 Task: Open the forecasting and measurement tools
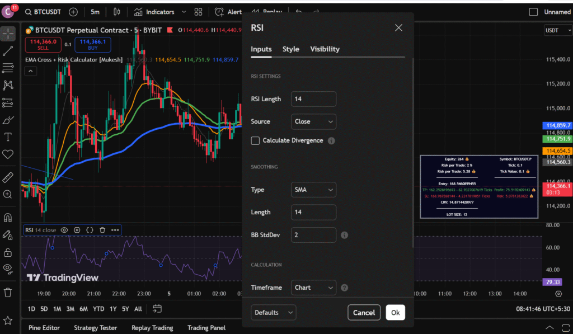click(x=8, y=103)
